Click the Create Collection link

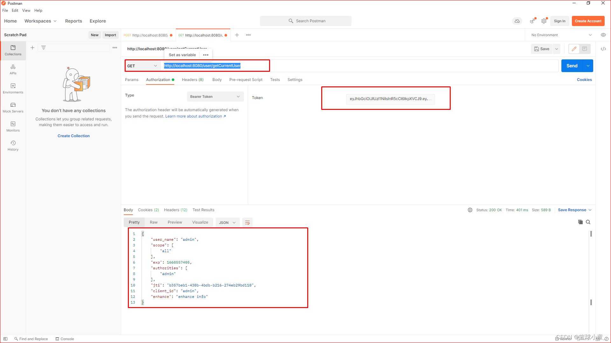73,136
